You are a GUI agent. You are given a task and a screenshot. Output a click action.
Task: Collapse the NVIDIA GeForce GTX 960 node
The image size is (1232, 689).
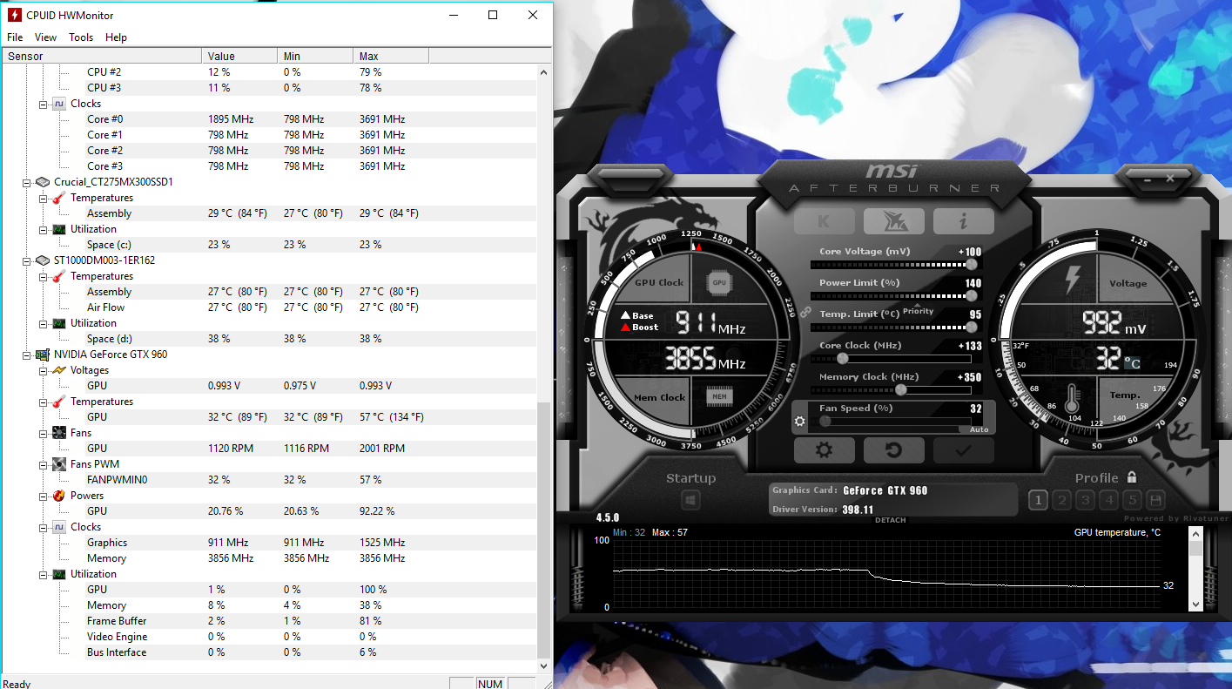point(27,355)
